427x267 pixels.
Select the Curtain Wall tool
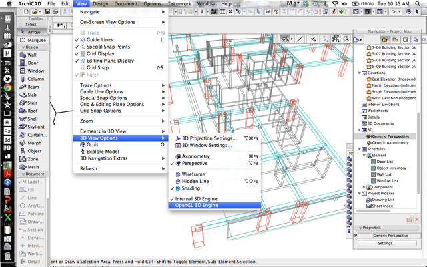(33, 135)
